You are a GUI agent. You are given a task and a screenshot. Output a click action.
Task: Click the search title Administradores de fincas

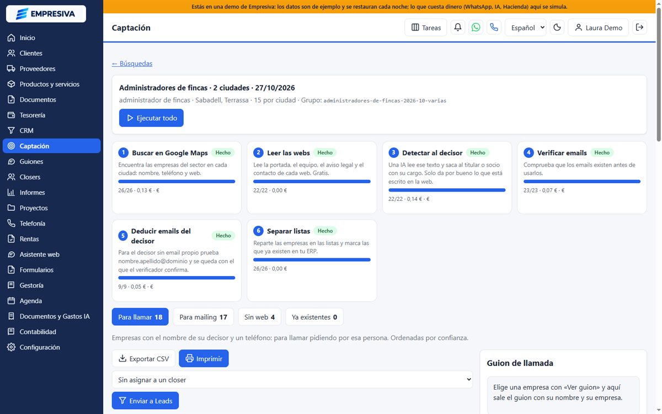[x=207, y=88]
